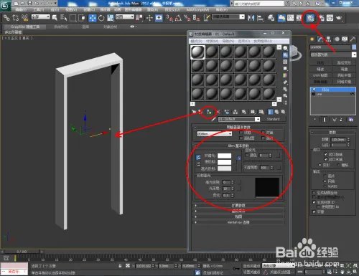Toggle the Angle Snap icon
The image size is (359, 276).
[x=178, y=18]
